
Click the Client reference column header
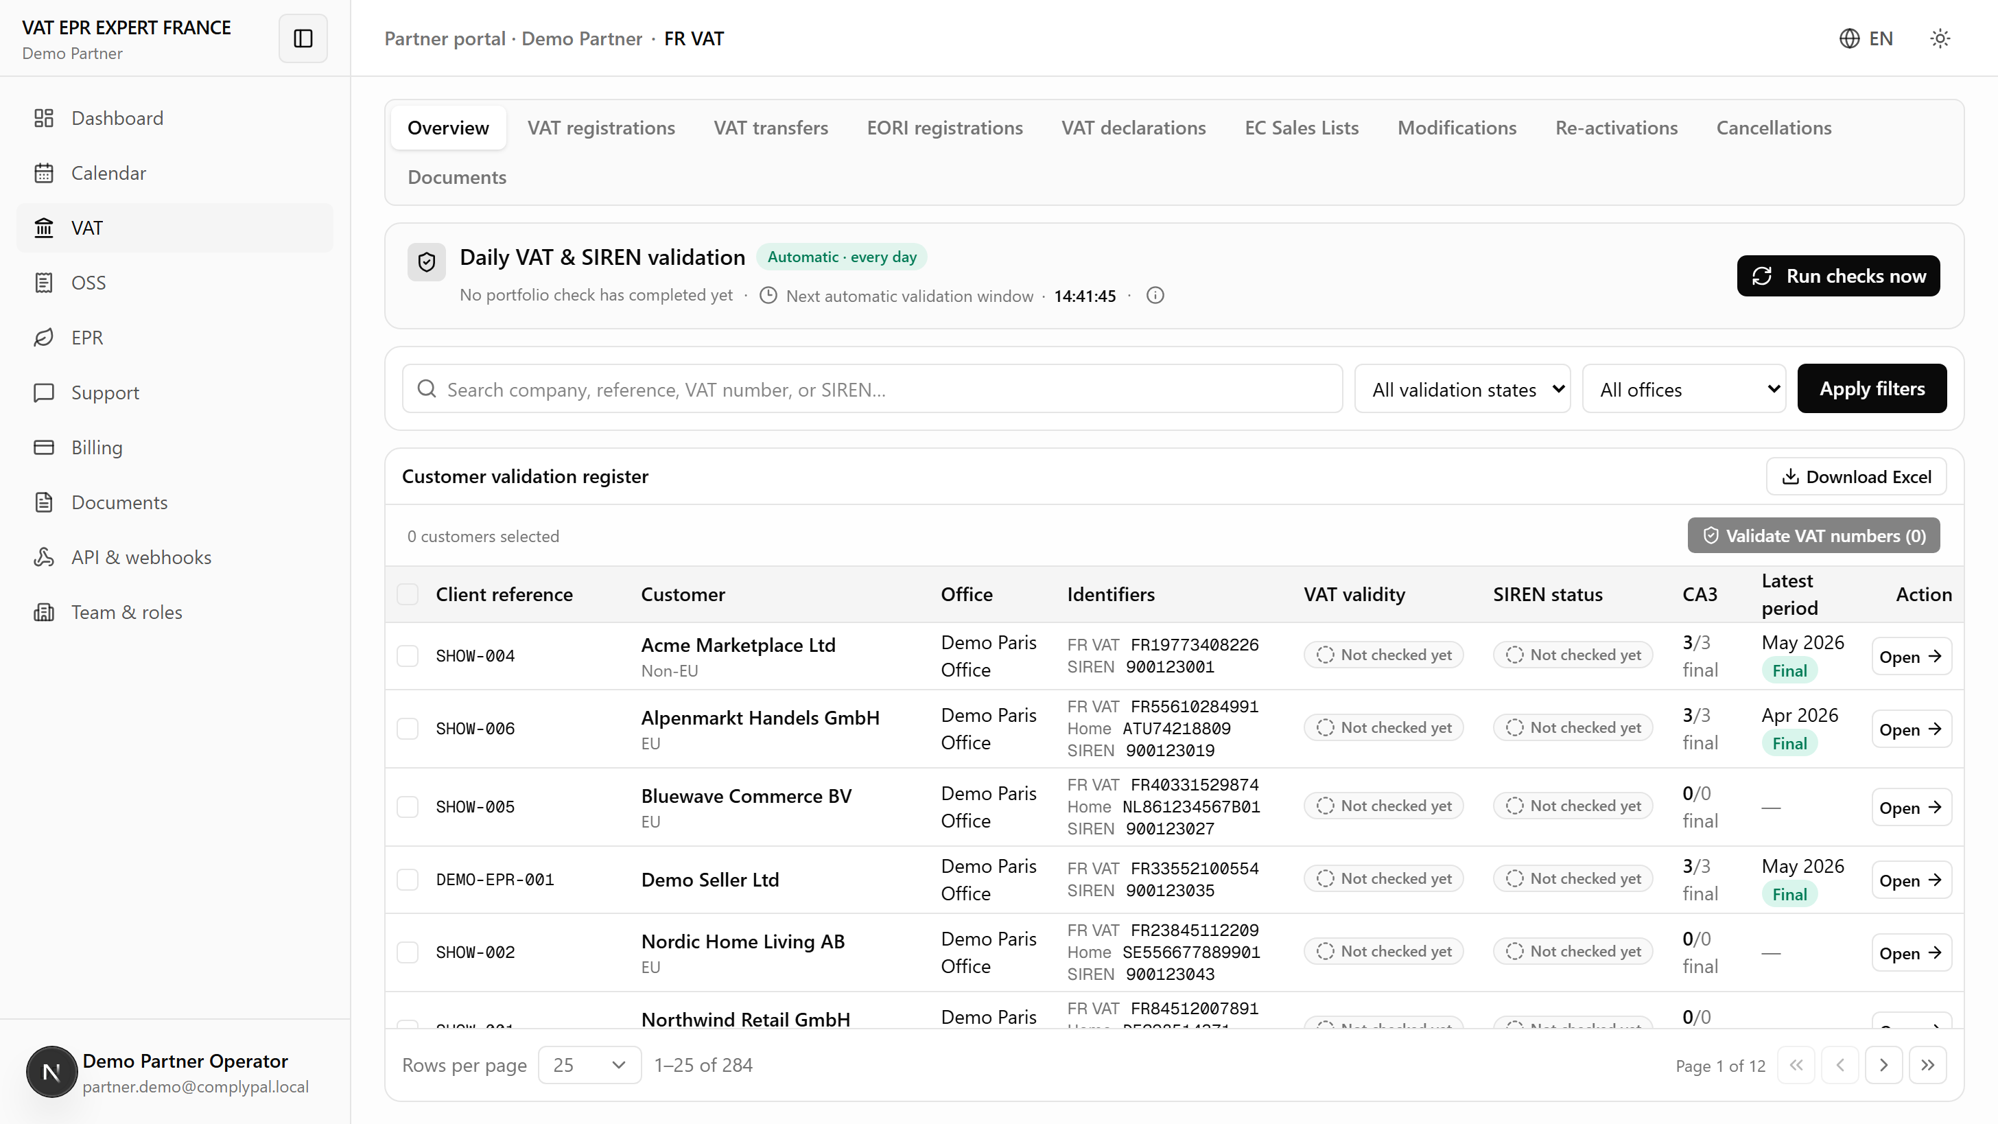click(x=504, y=594)
